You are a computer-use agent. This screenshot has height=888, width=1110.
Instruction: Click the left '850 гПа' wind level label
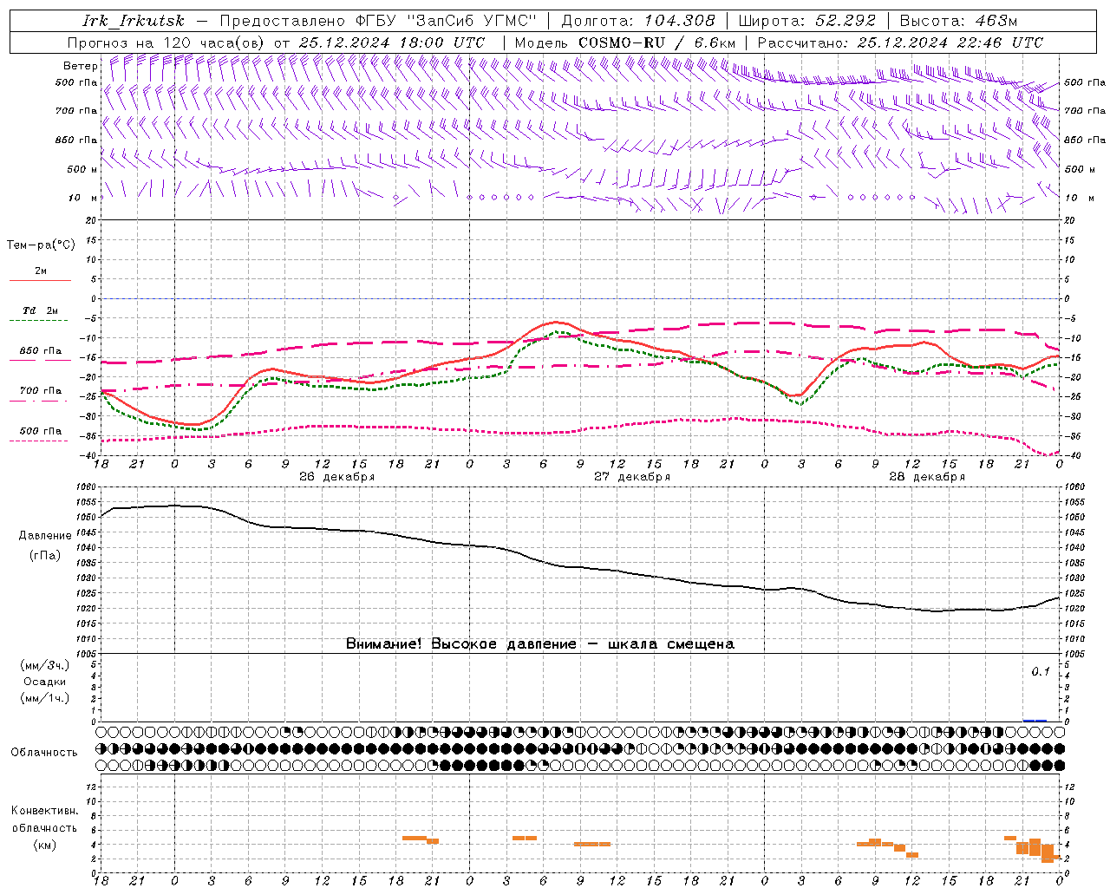76,140
